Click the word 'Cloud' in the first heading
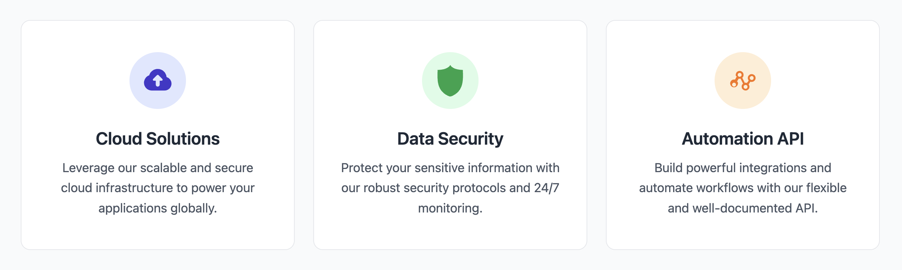This screenshot has width=902, height=270. [119, 139]
